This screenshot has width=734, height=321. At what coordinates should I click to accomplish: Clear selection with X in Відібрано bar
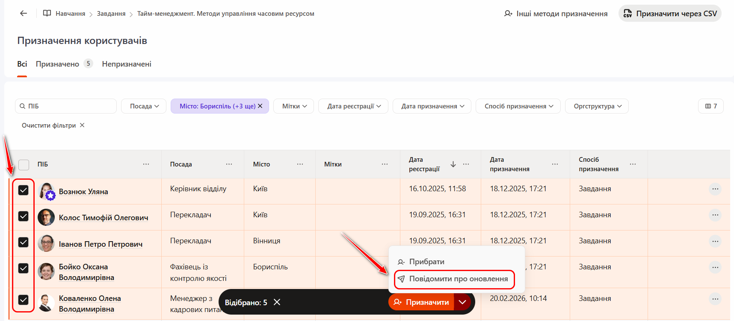click(x=277, y=302)
